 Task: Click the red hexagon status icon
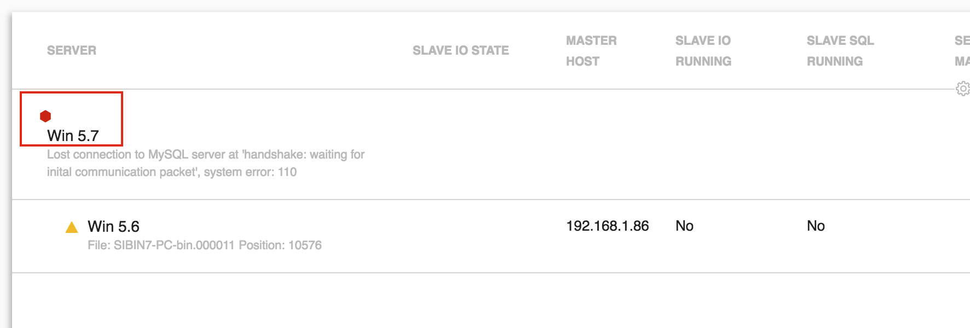(45, 116)
